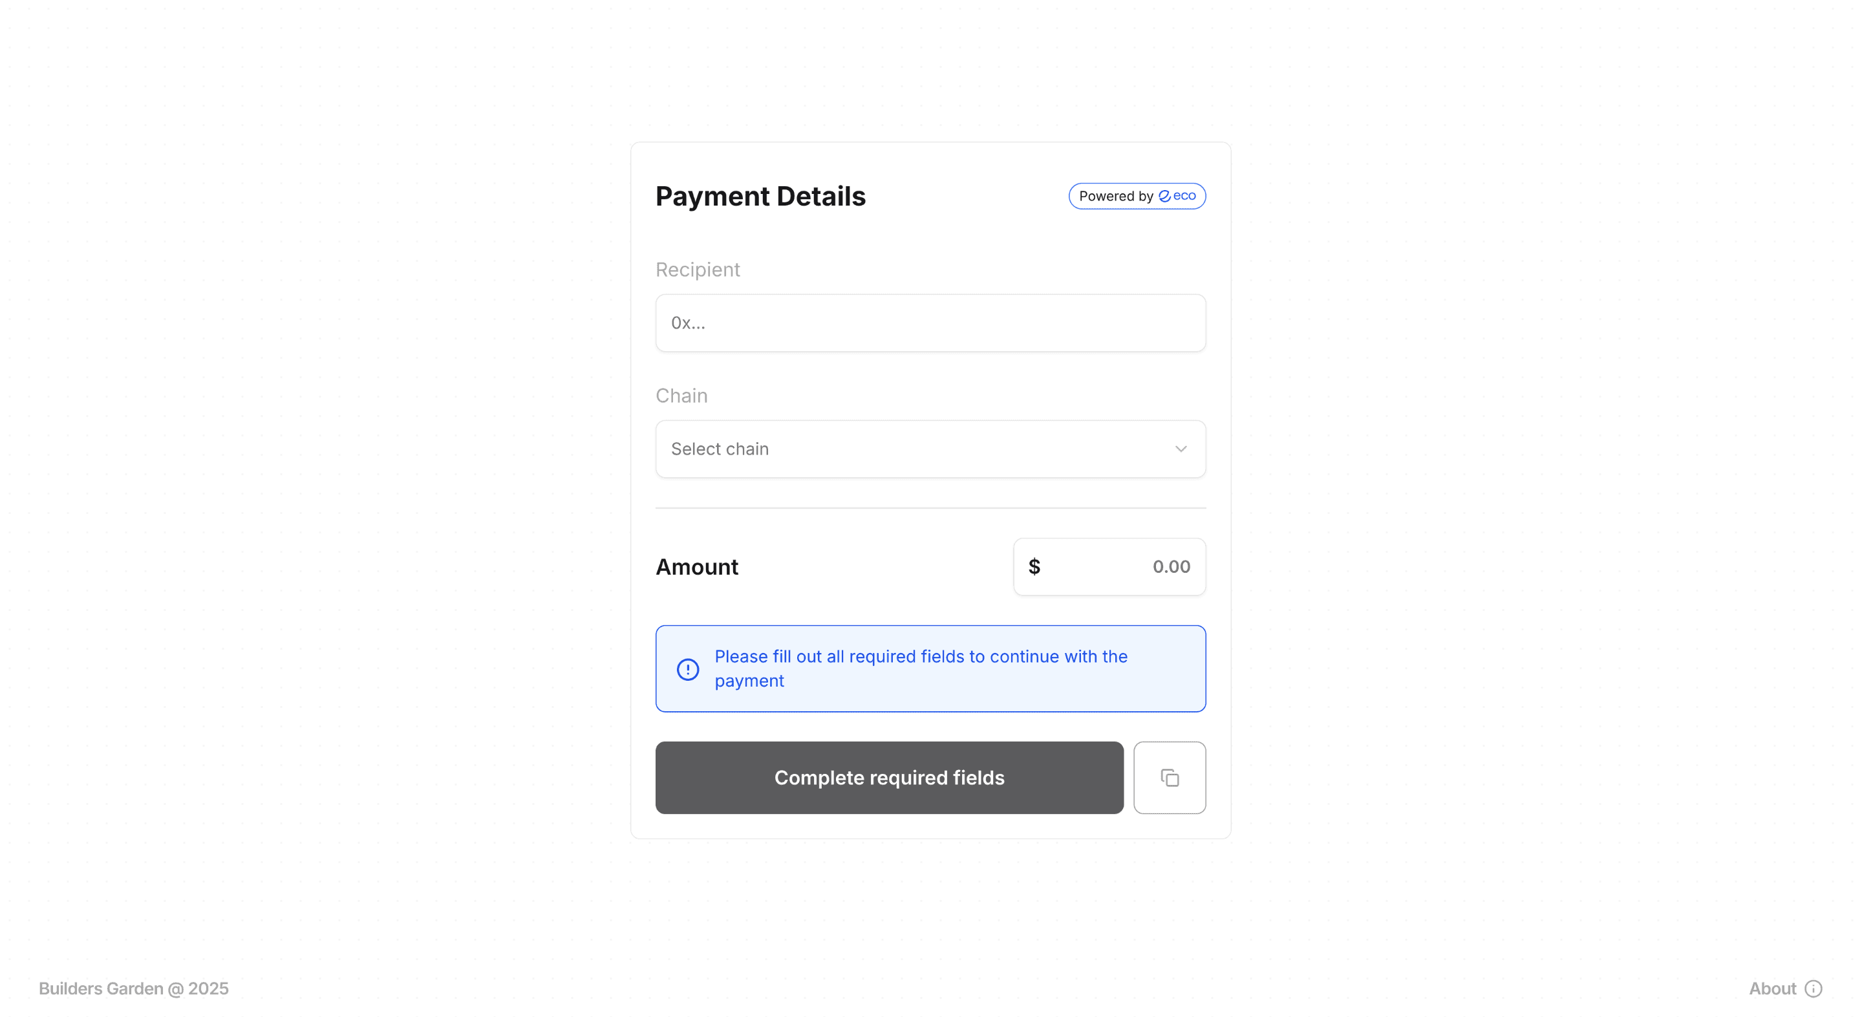Click the alert icon inside the warning banner
This screenshot has height=1017, width=1862.
coord(687,669)
